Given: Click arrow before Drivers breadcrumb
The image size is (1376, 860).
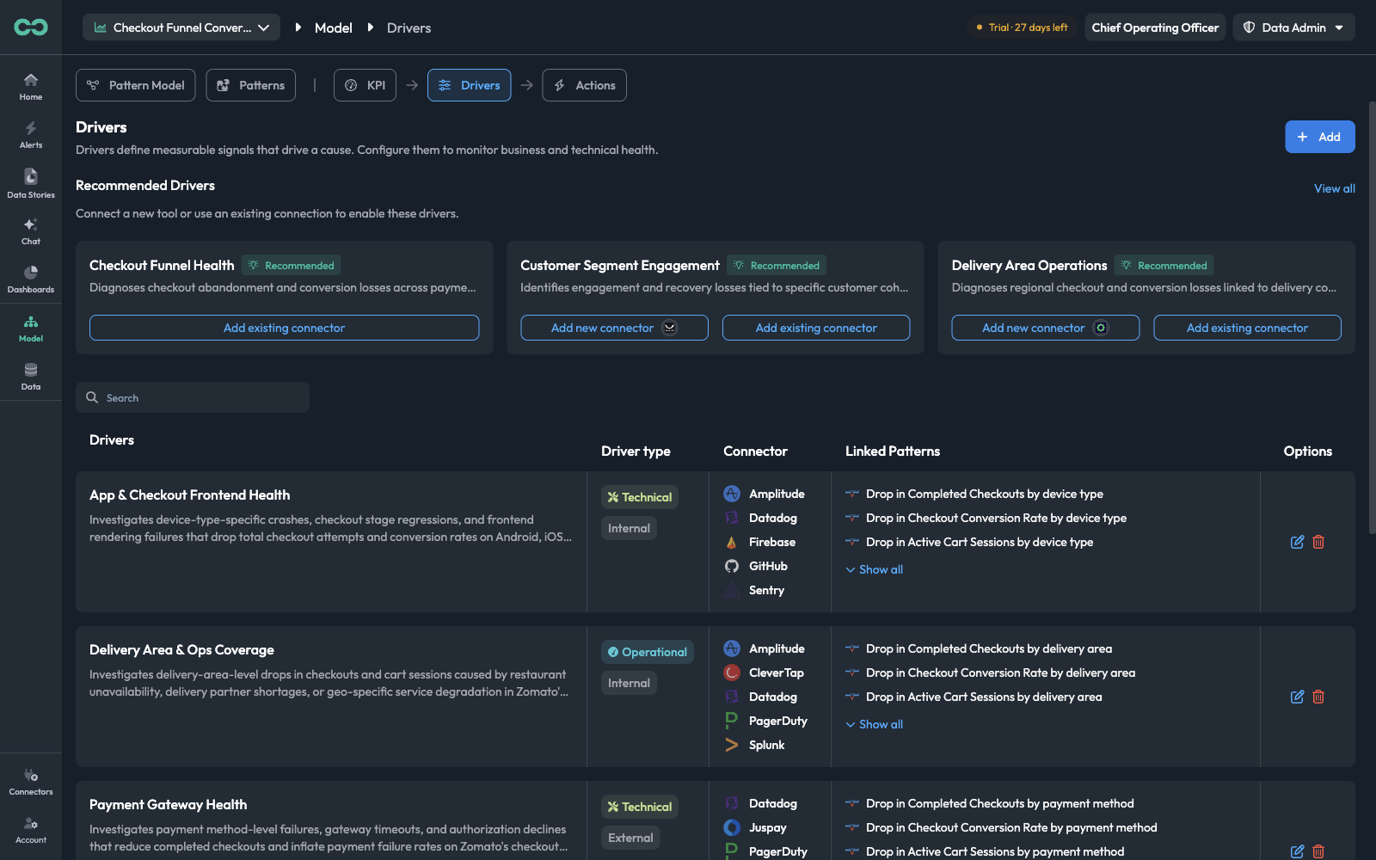Looking at the screenshot, I should point(371,28).
